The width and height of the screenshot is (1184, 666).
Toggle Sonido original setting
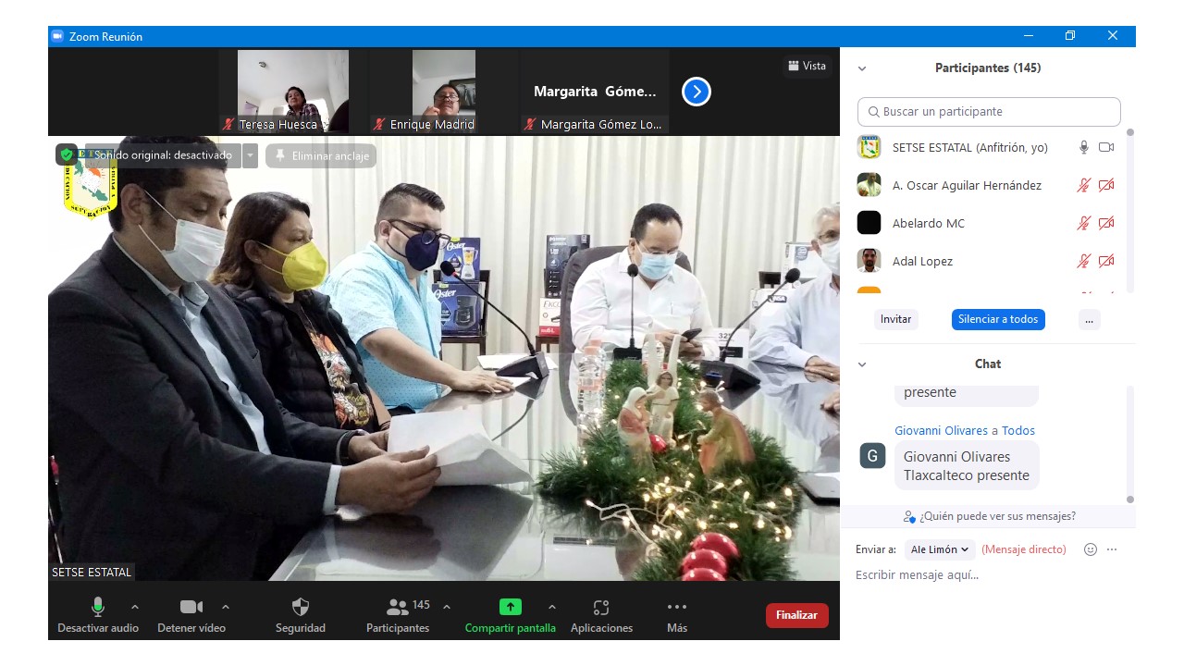pyautogui.click(x=162, y=155)
